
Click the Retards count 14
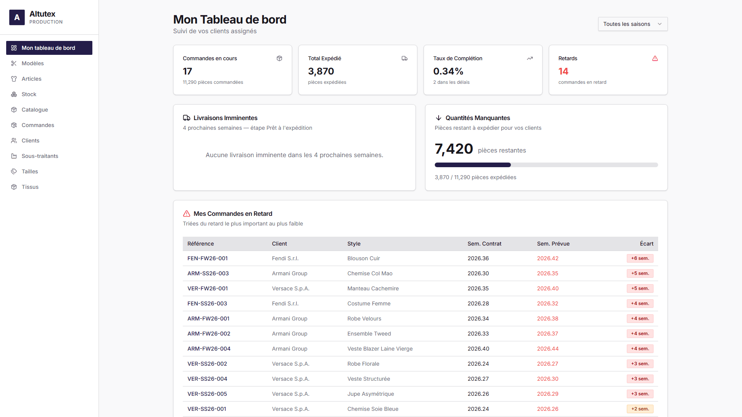pyautogui.click(x=563, y=71)
